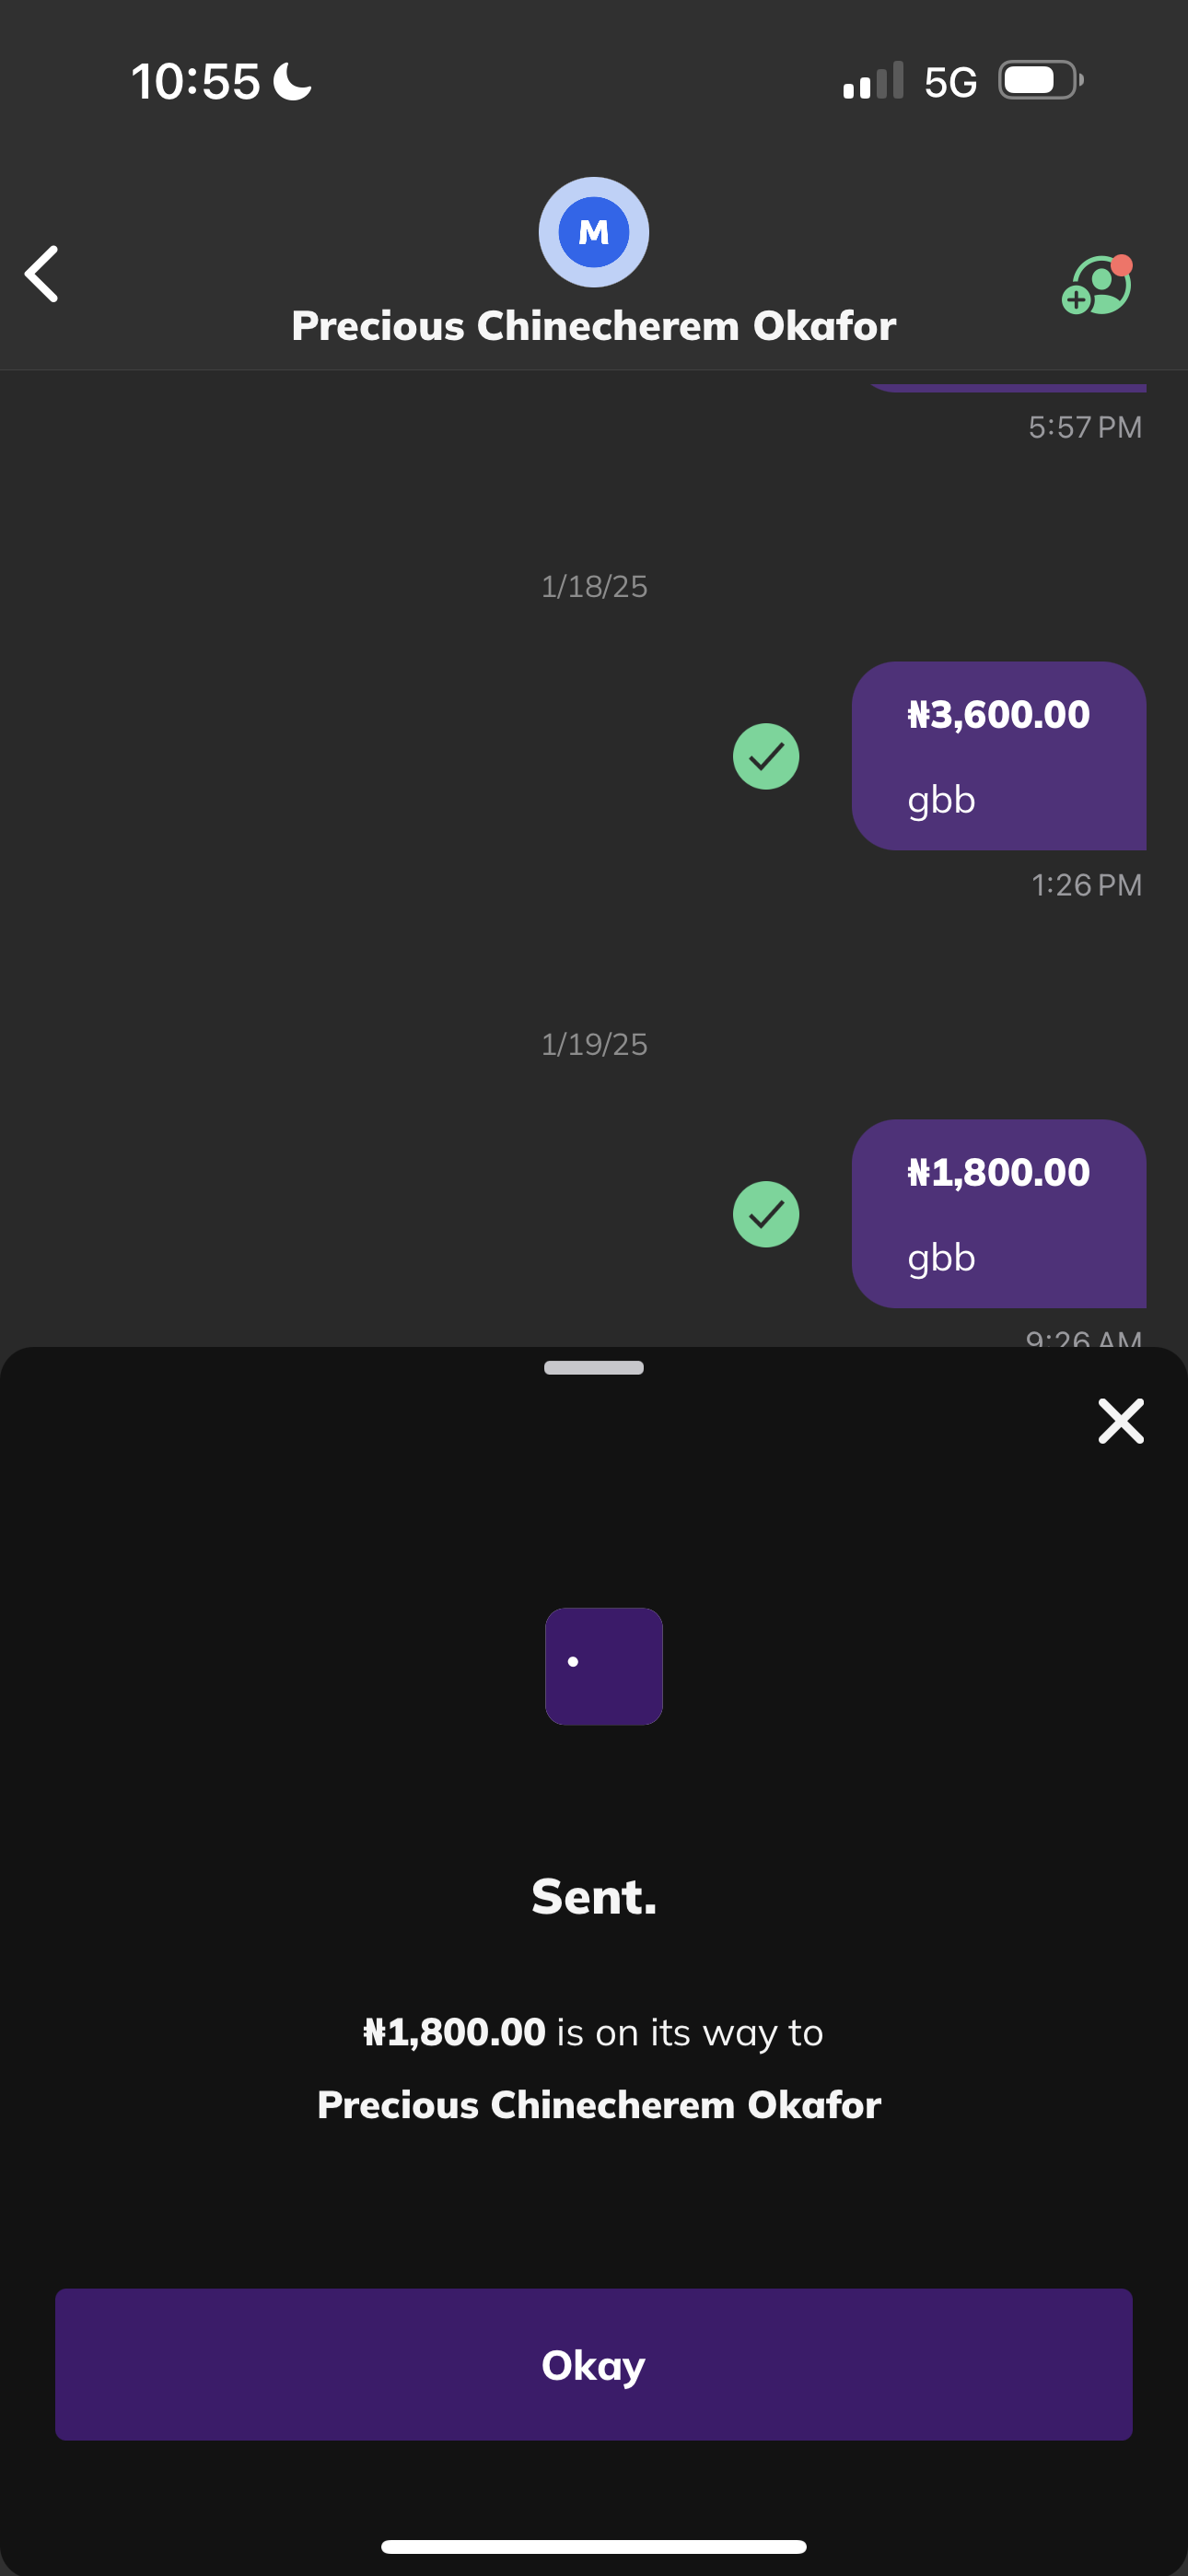Tap the moon Focus icon in status bar
This screenshot has height=2576, width=1188.
point(293,82)
